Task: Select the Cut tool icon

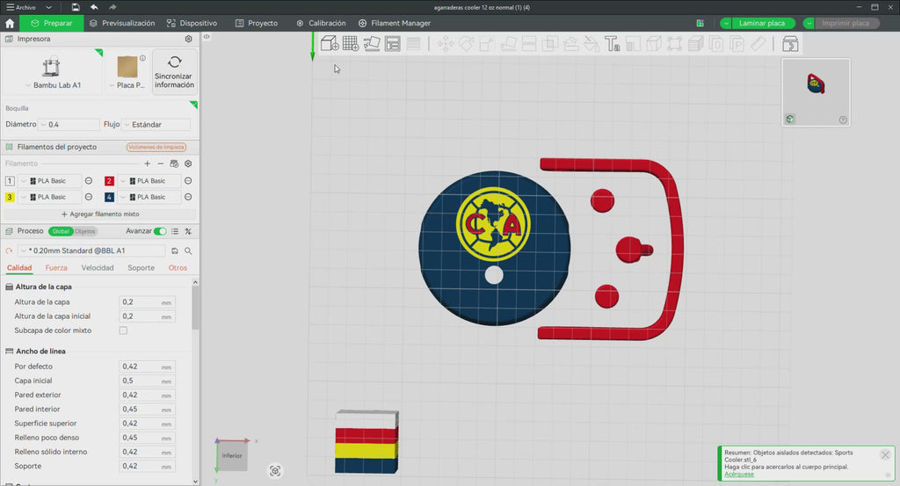Action: click(x=528, y=44)
